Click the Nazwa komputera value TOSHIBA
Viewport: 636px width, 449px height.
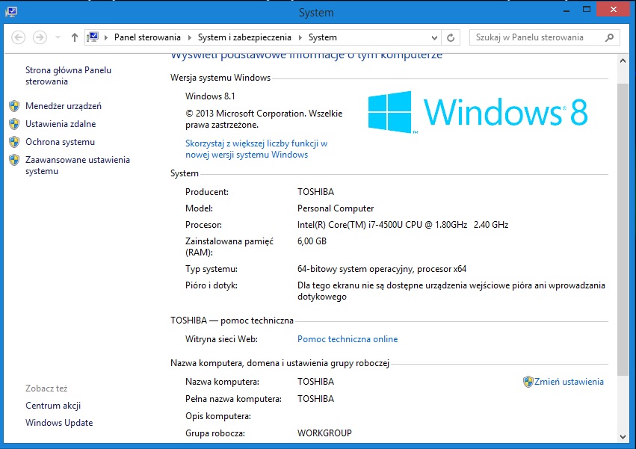click(x=315, y=382)
